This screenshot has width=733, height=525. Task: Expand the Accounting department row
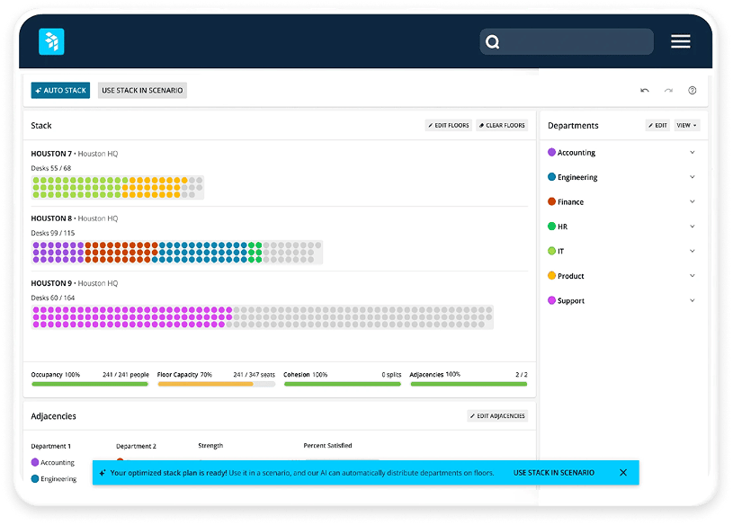(x=692, y=152)
